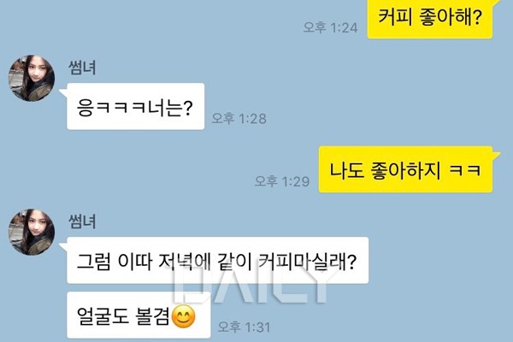Screen dimensions: 513x342
Task: Click the 오후 1:31 timestamp
Action: [244, 327]
